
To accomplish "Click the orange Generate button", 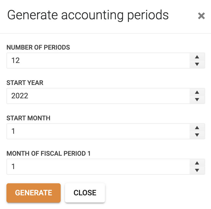I will pos(34,193).
